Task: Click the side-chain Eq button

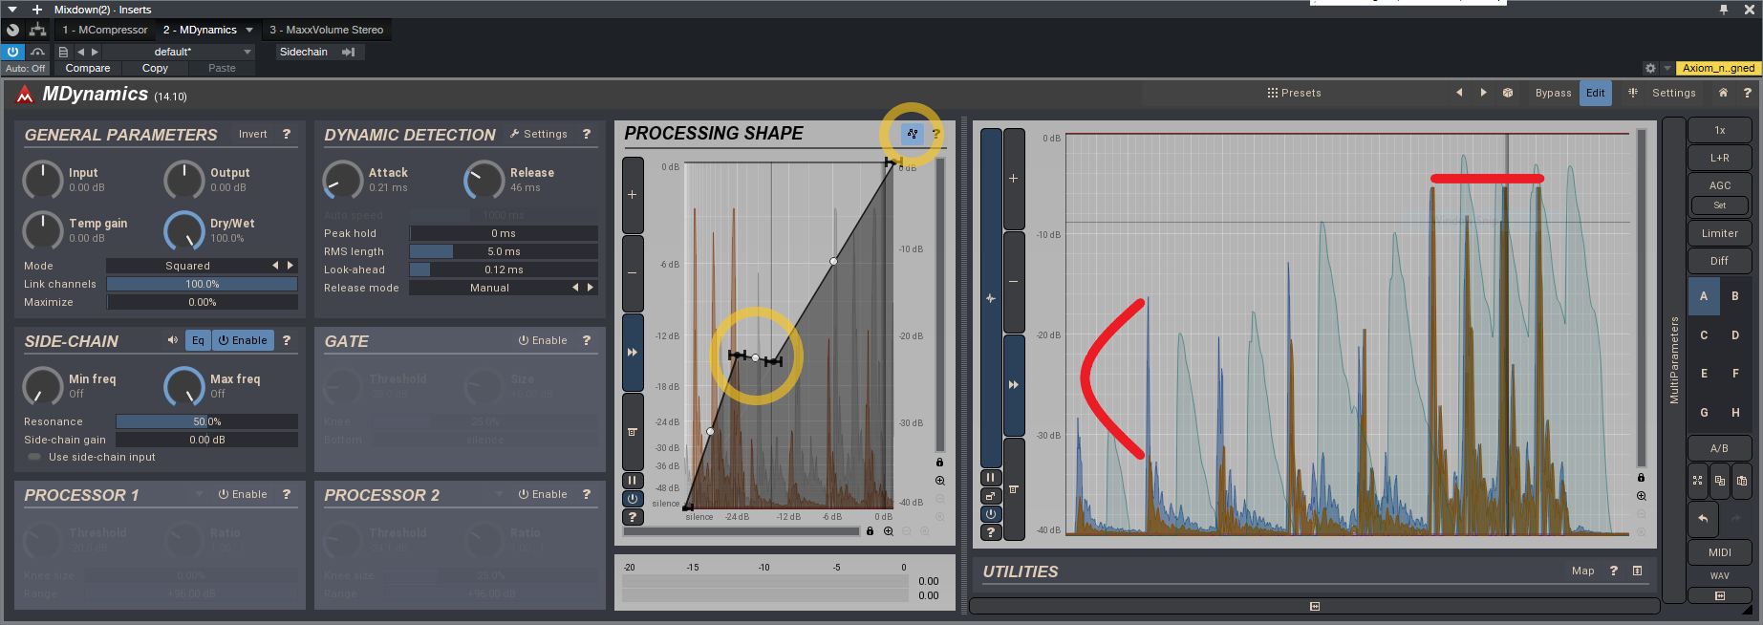Action: [x=198, y=340]
